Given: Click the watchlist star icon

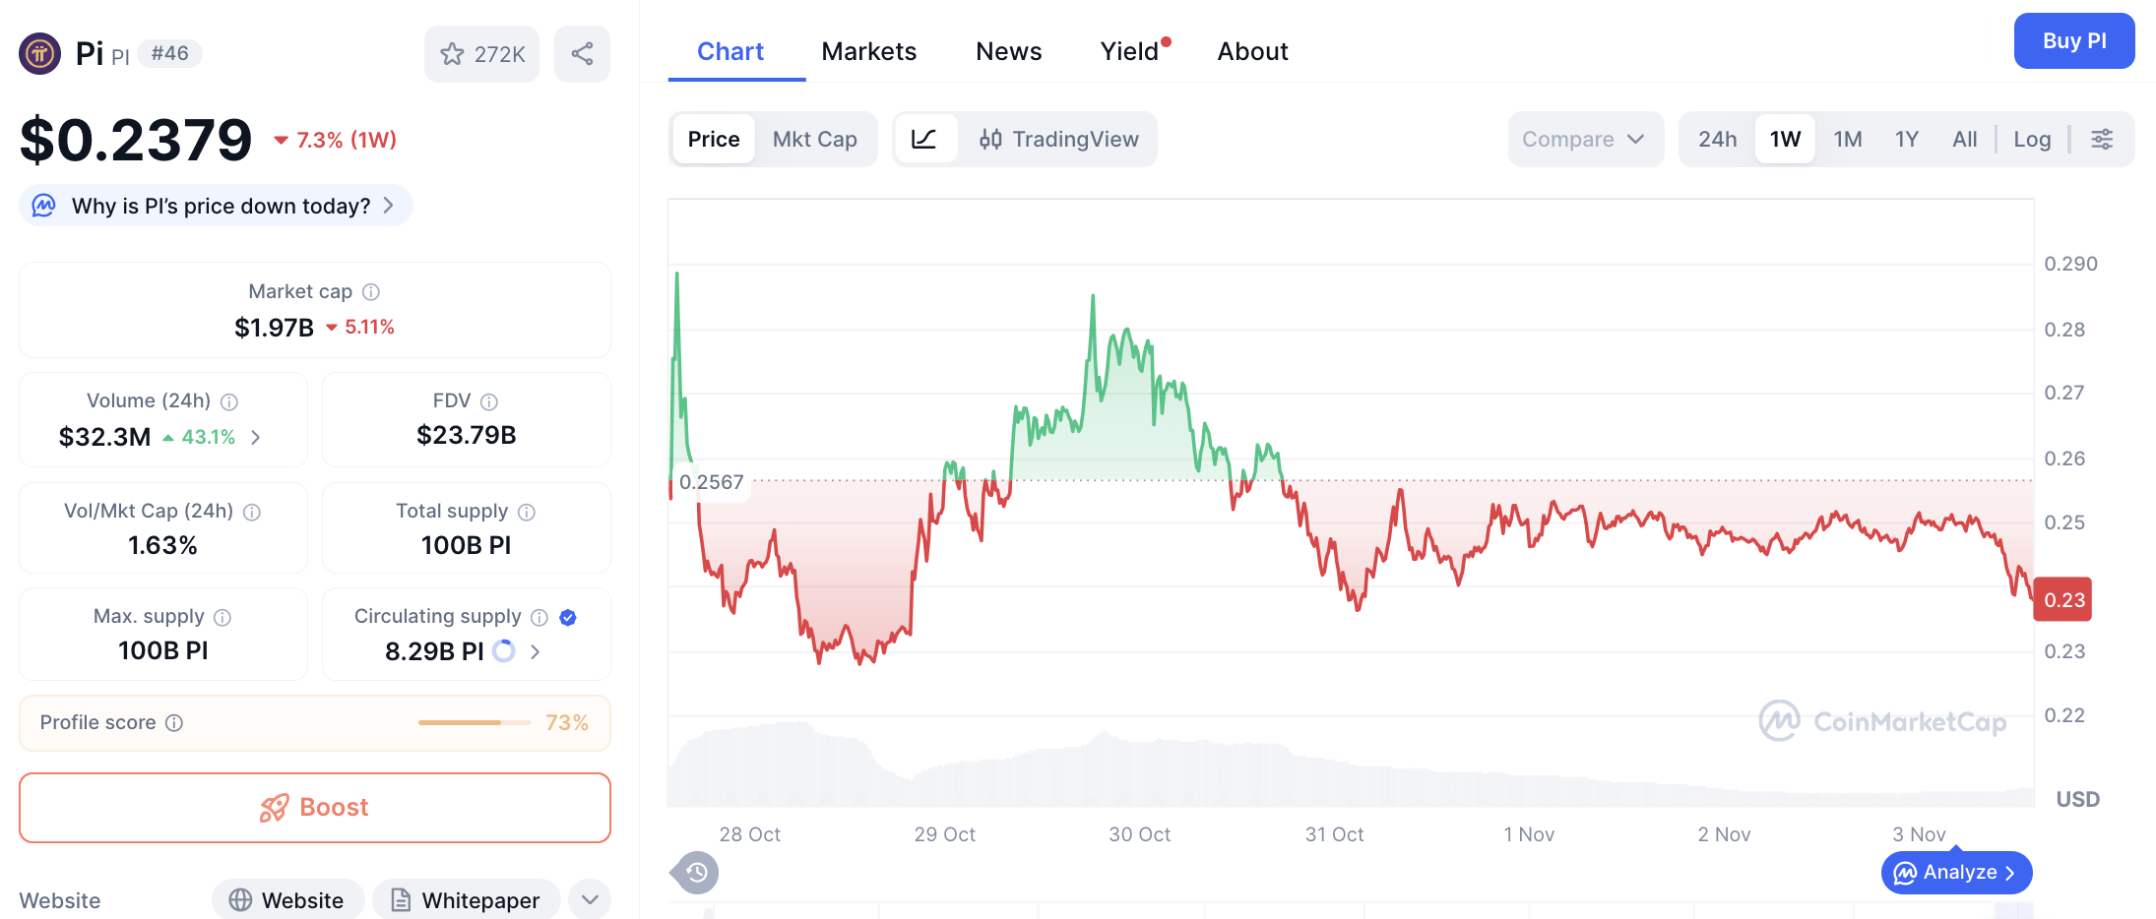Looking at the screenshot, I should pos(453,54).
